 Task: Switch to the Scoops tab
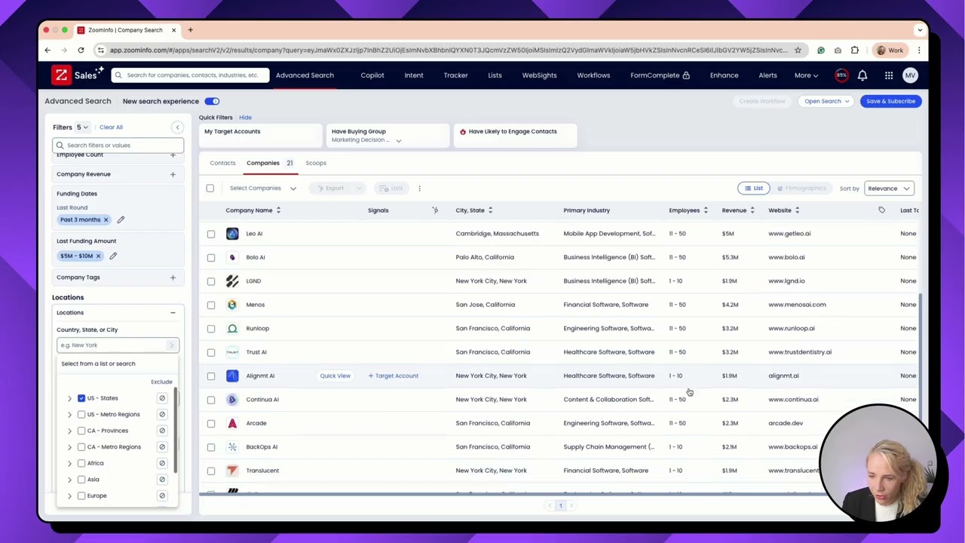pyautogui.click(x=316, y=163)
